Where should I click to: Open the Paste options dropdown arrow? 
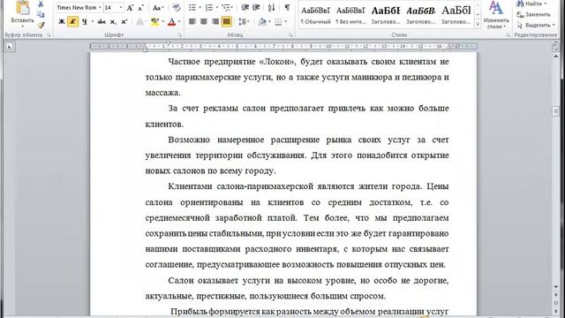coord(23,26)
